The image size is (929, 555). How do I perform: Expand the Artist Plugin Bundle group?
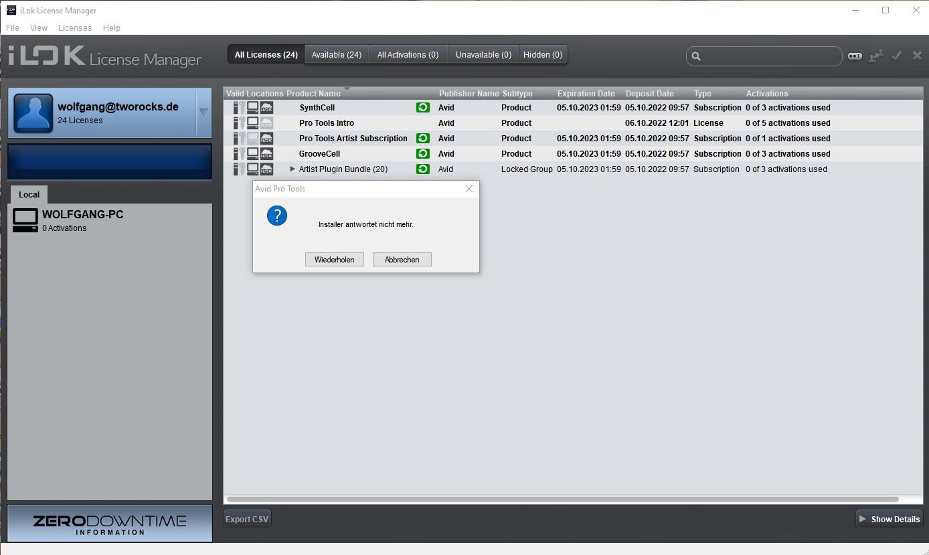click(x=292, y=169)
